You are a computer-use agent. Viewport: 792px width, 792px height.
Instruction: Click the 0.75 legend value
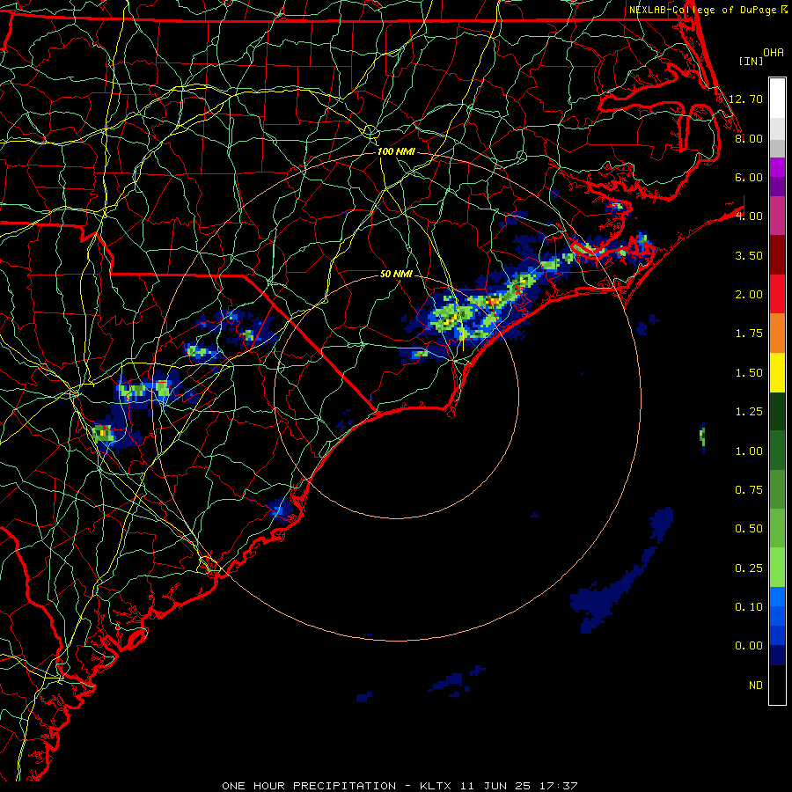[x=749, y=490]
